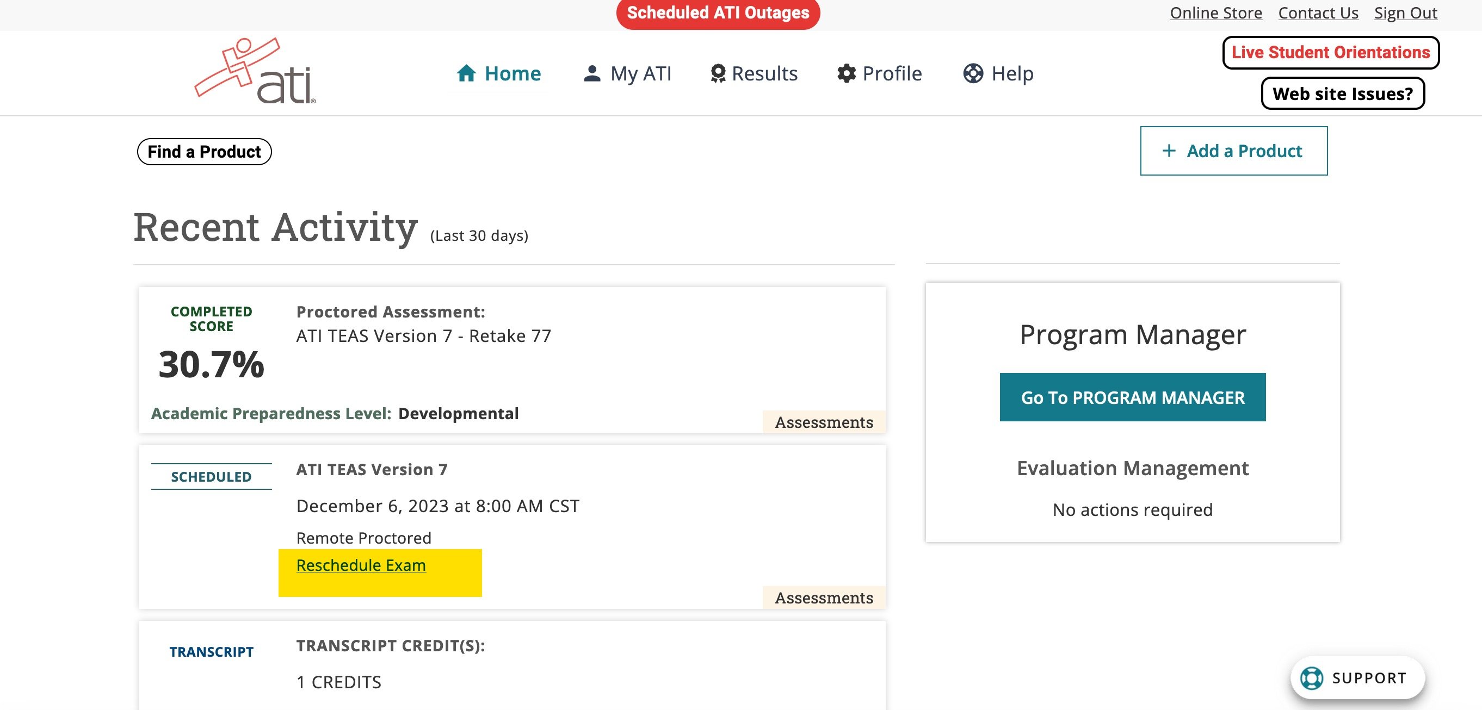Click the 30.7% completed score

(211, 364)
